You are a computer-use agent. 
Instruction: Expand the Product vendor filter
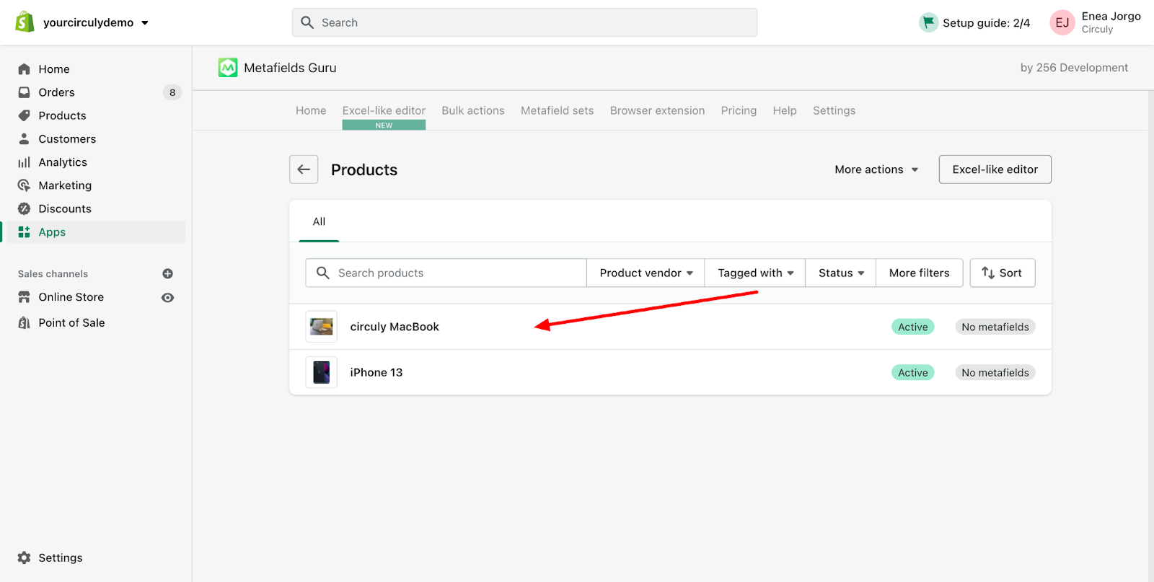pos(646,273)
